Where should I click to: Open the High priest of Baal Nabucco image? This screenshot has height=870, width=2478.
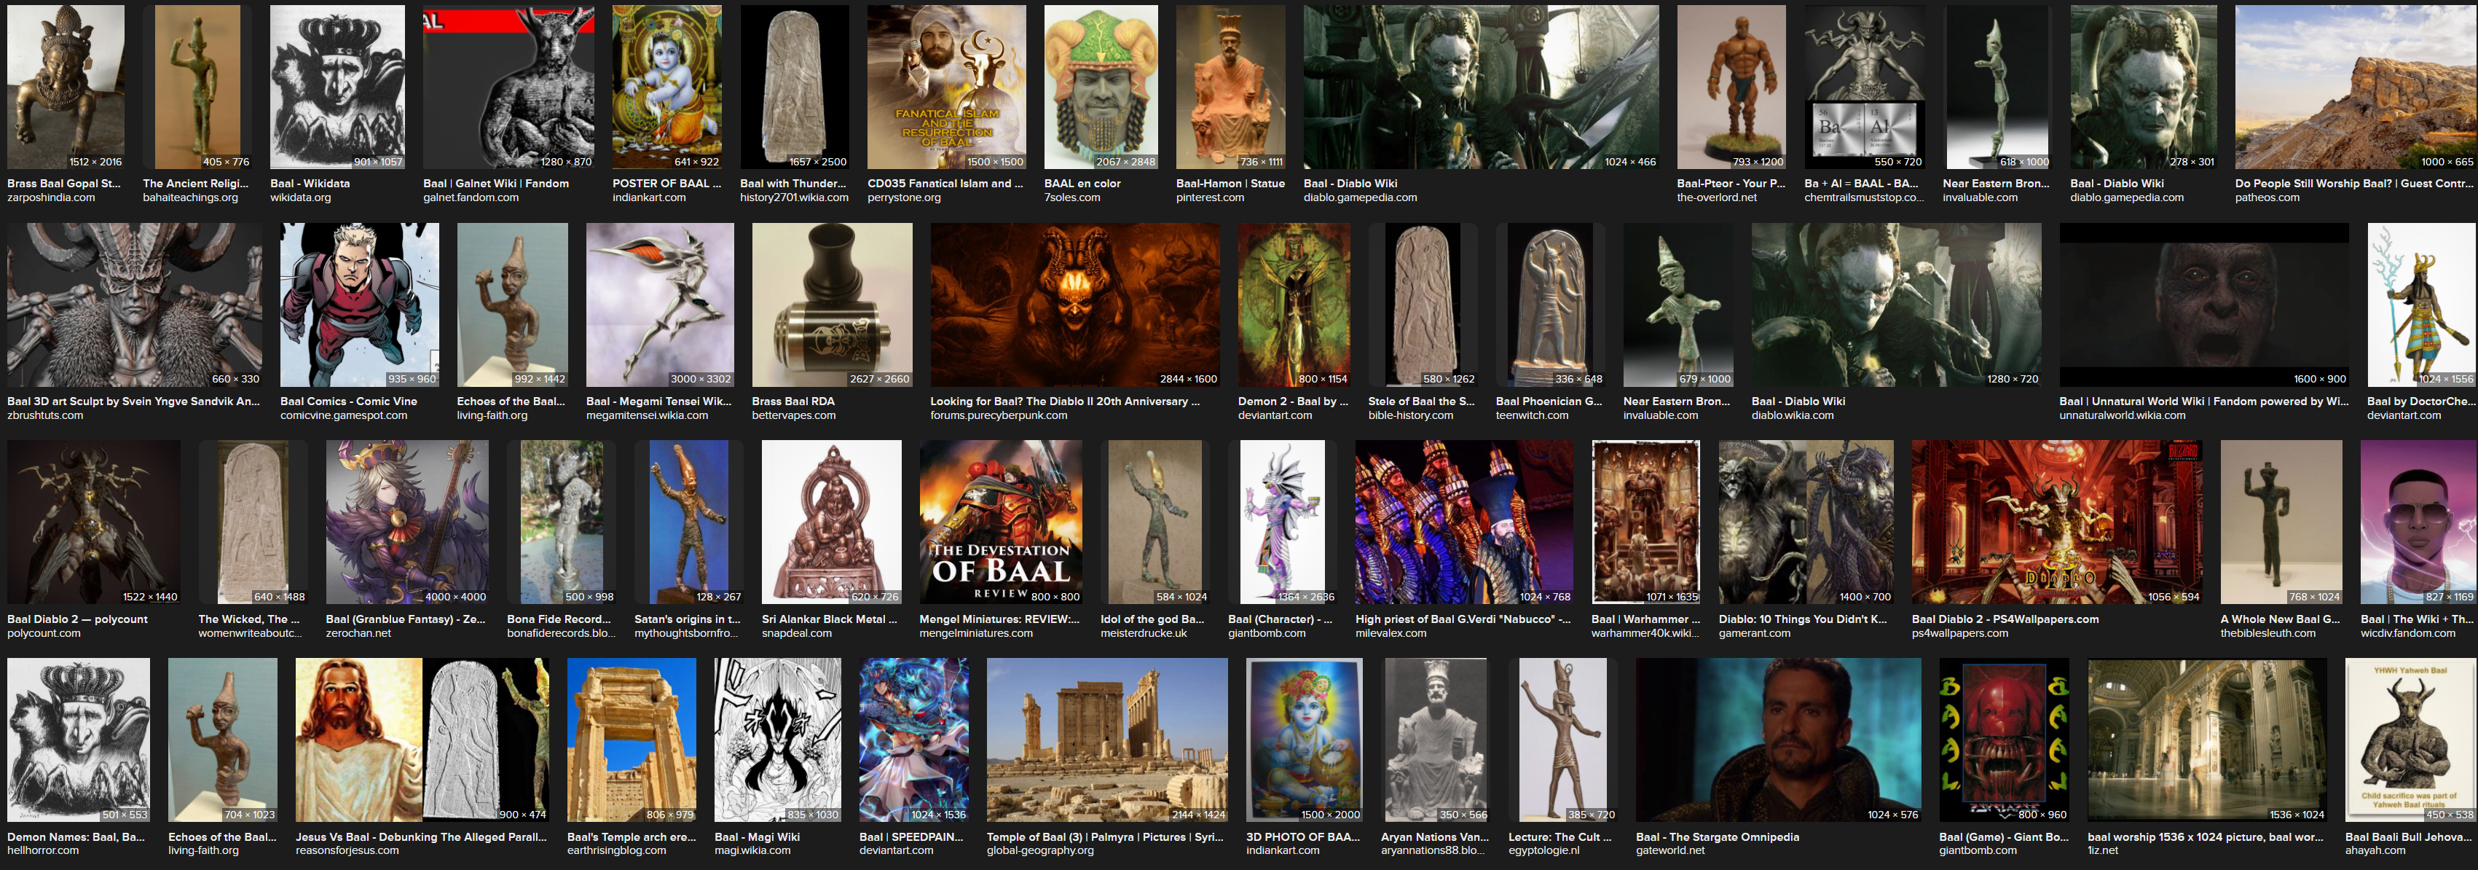click(x=1464, y=522)
